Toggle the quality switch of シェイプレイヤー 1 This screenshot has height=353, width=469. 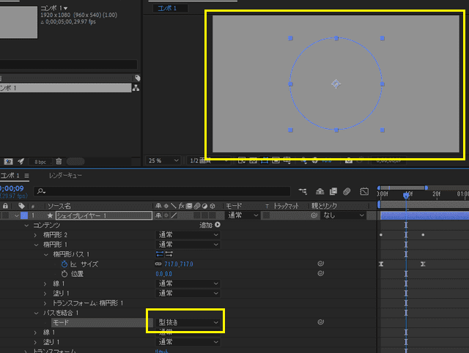[x=174, y=215]
